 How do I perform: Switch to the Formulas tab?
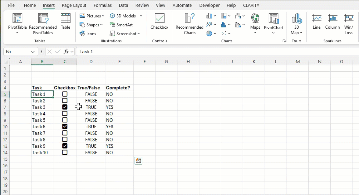[x=102, y=5]
